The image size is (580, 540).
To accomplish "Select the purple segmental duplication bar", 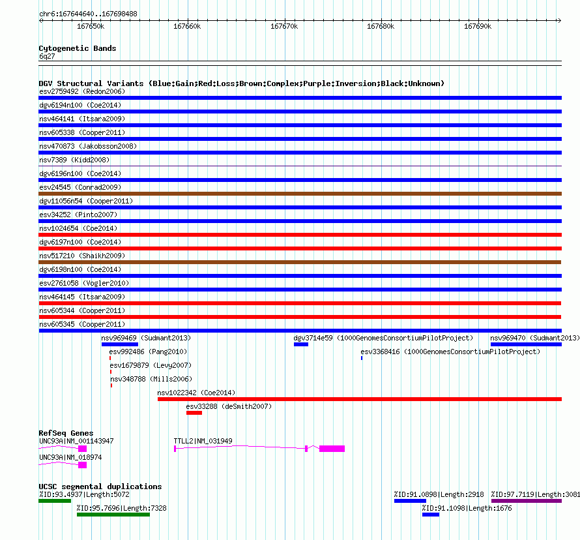I will click(x=527, y=501).
